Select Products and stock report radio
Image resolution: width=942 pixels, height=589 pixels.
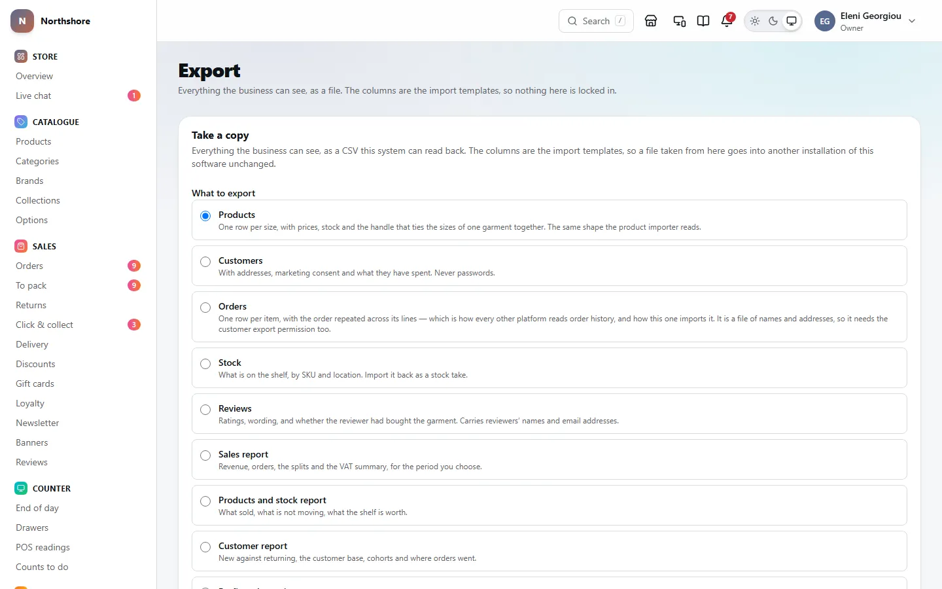click(205, 501)
